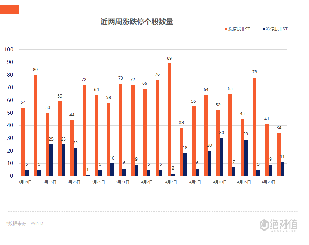Click orange legend marker for 涨停股非ST
The height and width of the screenshot is (245, 309).
[x=226, y=29]
